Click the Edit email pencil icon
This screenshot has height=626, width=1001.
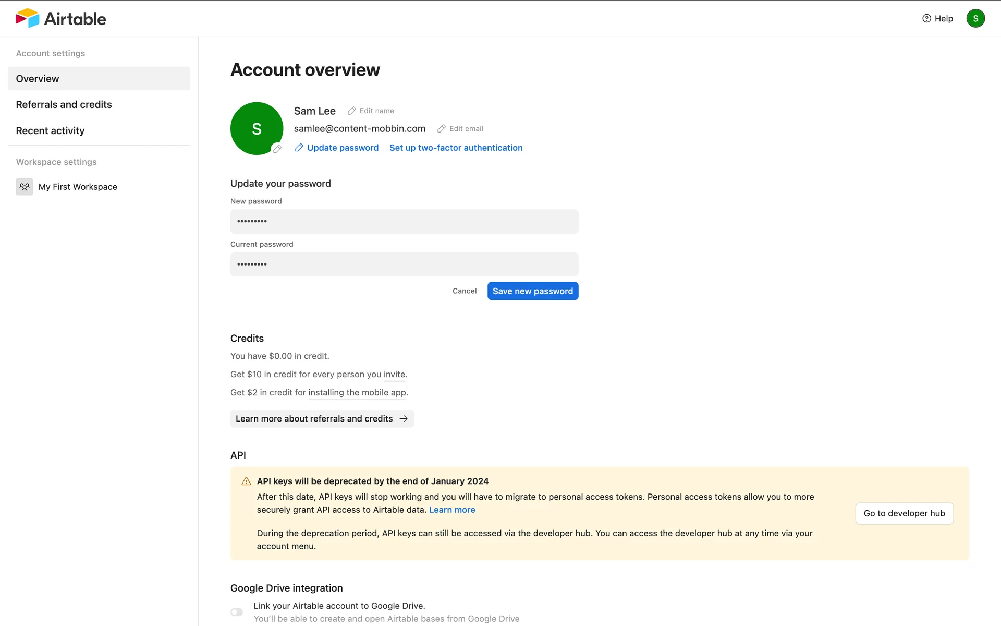click(x=442, y=128)
